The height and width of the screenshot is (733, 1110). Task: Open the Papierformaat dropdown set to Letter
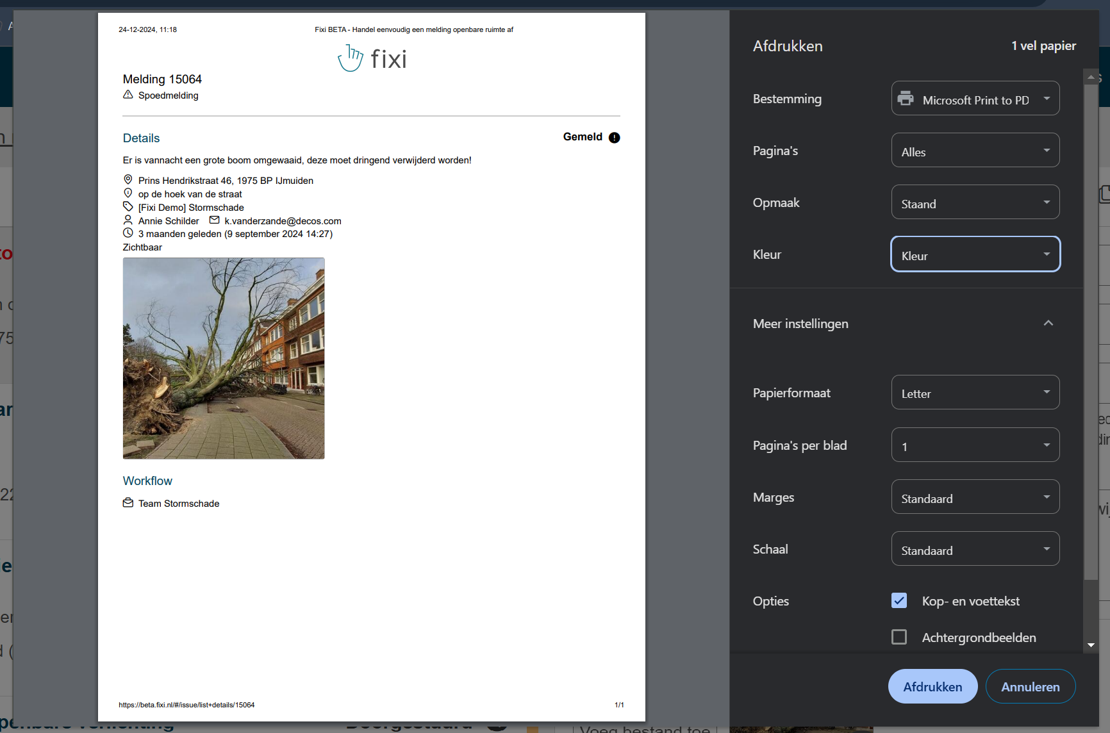[975, 393]
